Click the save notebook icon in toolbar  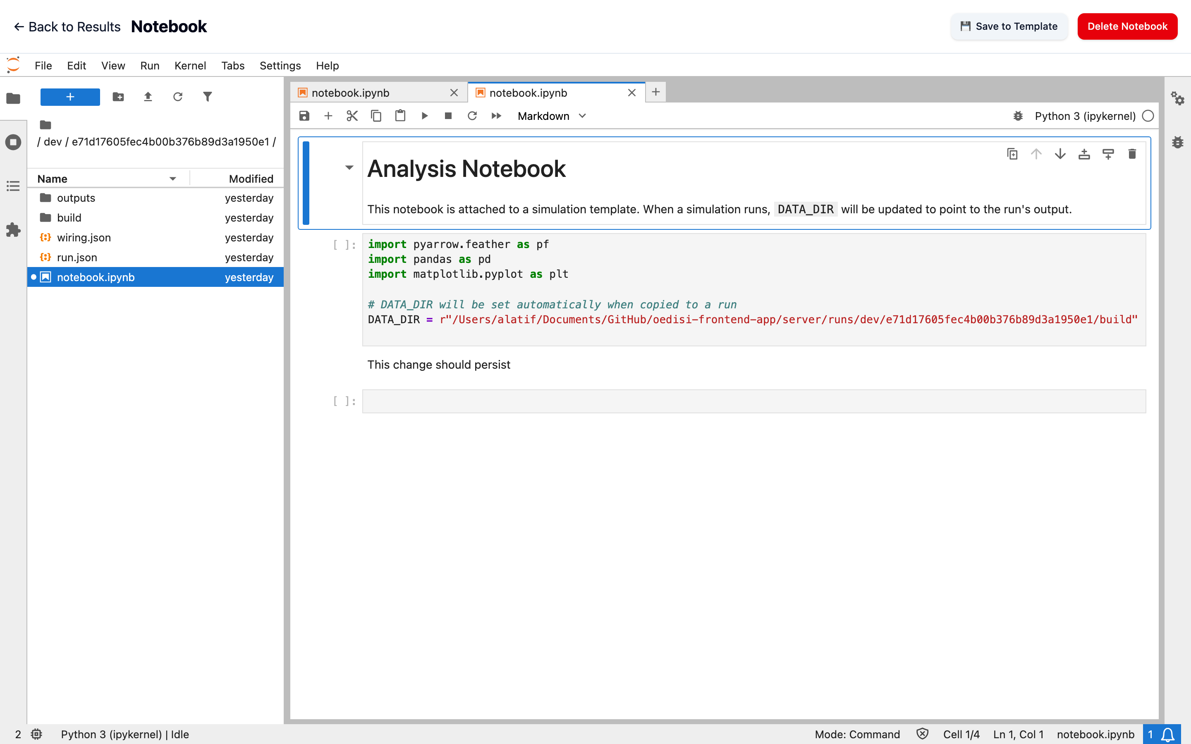(304, 116)
